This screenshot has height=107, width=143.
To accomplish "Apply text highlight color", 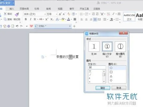I will 63,19.
